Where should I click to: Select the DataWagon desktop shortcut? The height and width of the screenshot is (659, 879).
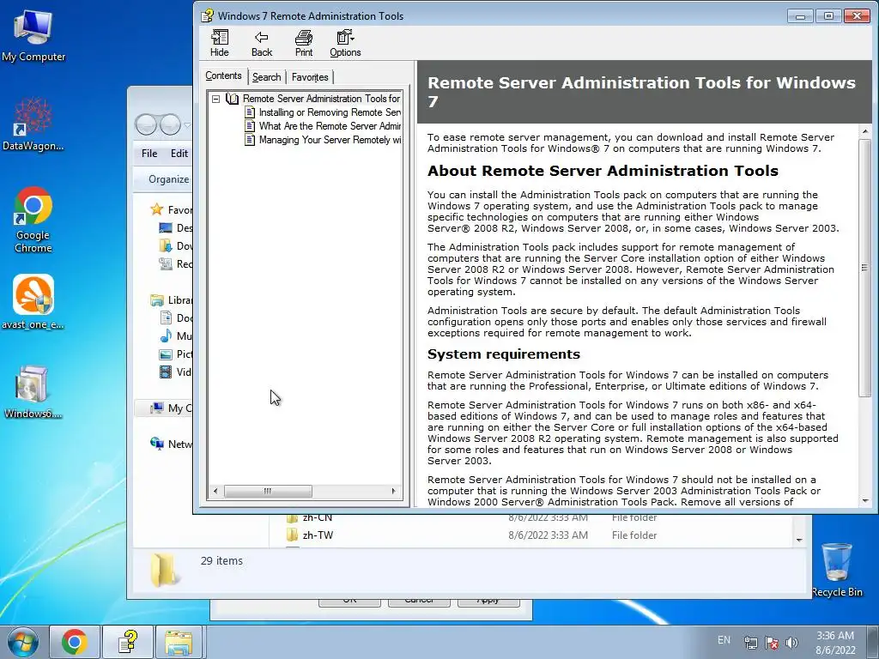(33, 124)
